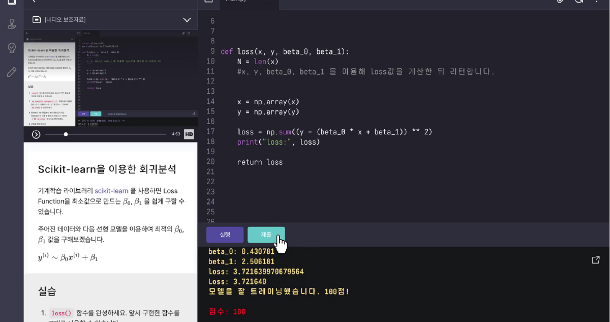Click the 'y = np.array(y)' line
Viewport: 610px width, 322px height.
tap(268, 112)
